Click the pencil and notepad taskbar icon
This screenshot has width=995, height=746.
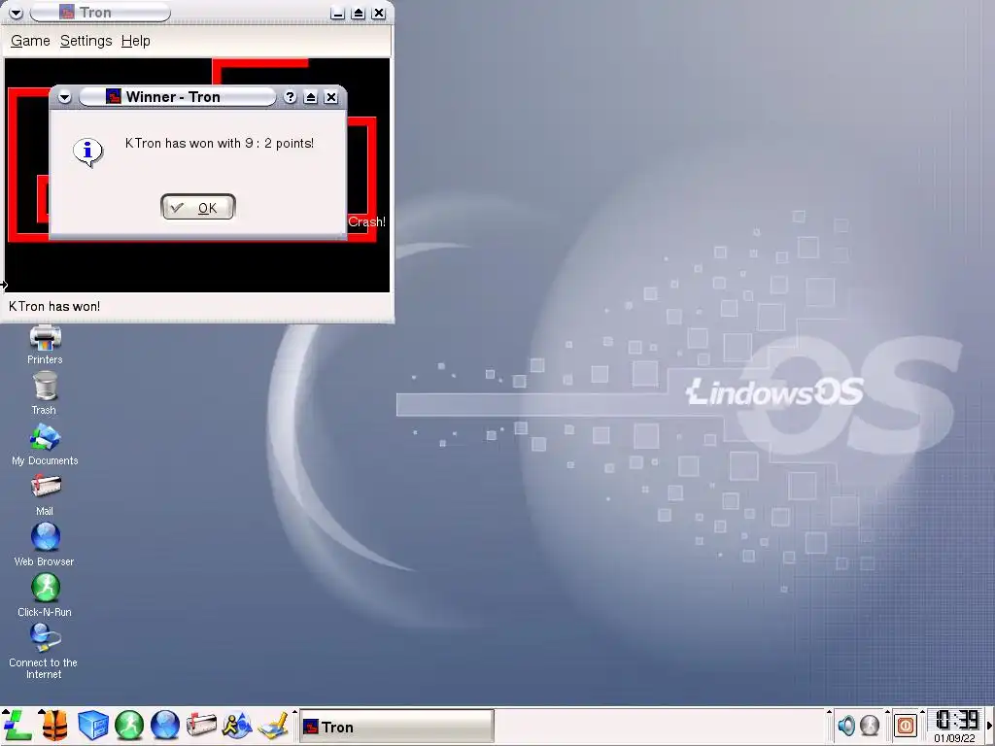point(274,725)
